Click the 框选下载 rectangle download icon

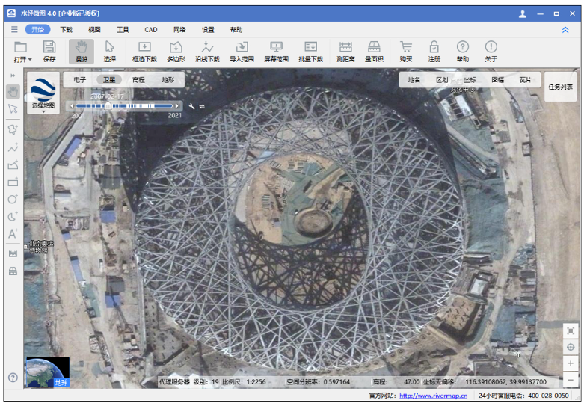145,50
